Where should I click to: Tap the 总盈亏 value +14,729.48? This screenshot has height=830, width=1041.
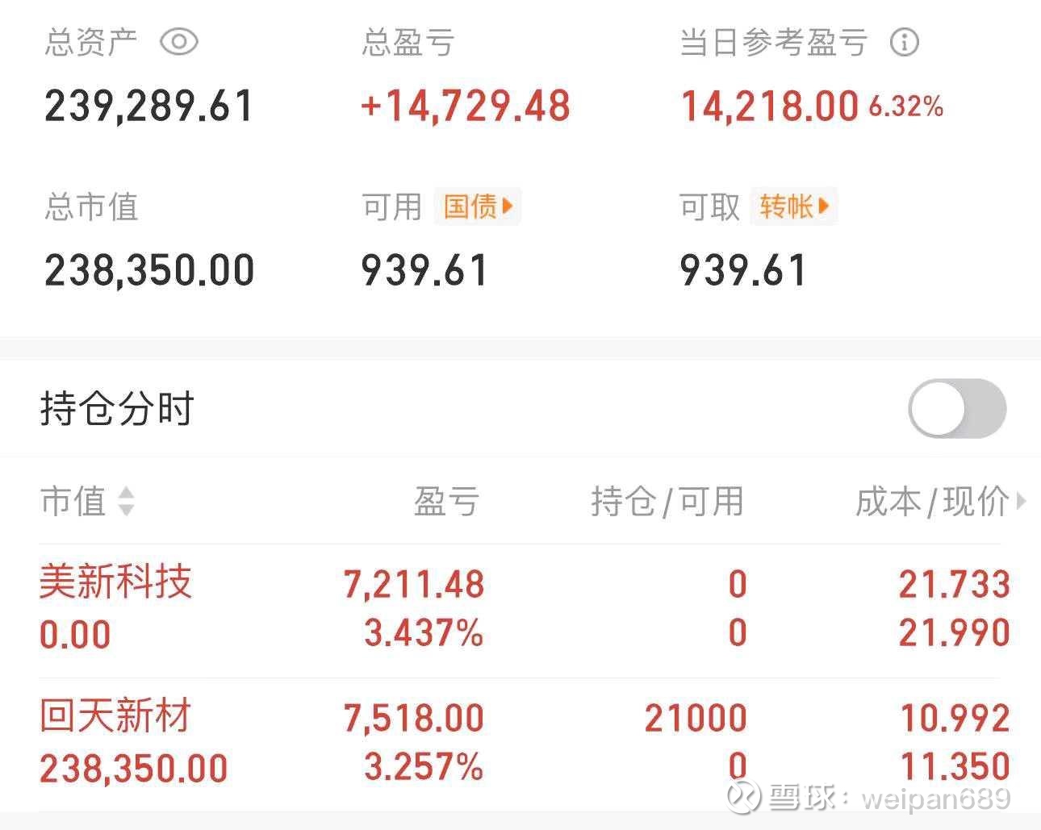click(x=466, y=106)
